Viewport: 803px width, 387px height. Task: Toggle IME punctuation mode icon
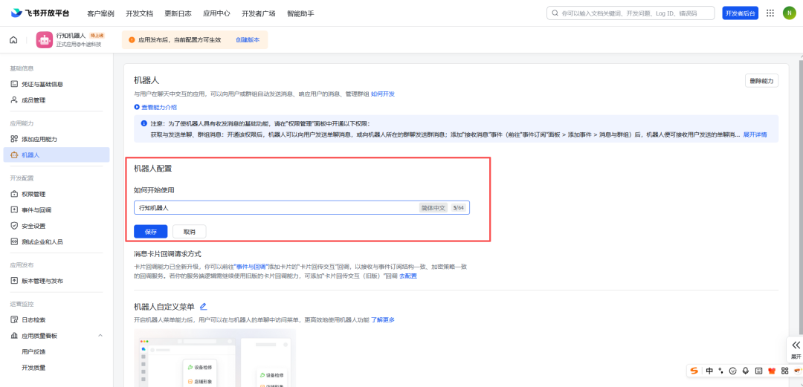click(x=721, y=371)
